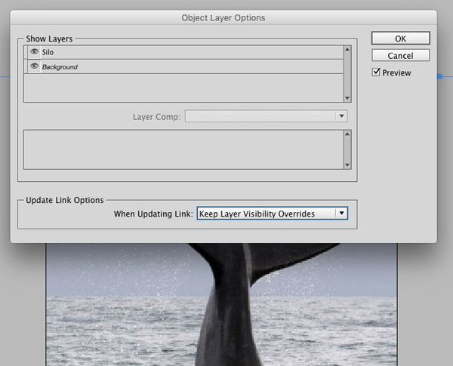Click layer comp description scroll up arrow
453x366 pixels.
pos(347,134)
